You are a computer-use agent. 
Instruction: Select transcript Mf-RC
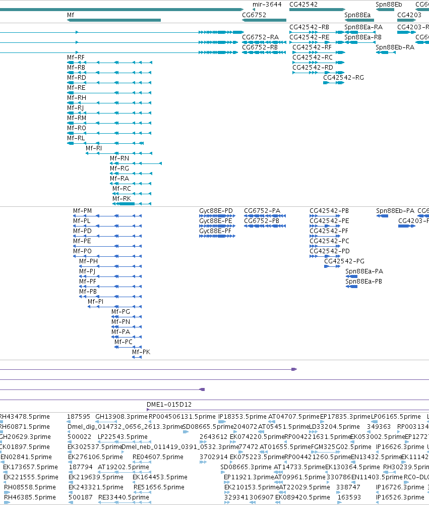click(x=121, y=189)
